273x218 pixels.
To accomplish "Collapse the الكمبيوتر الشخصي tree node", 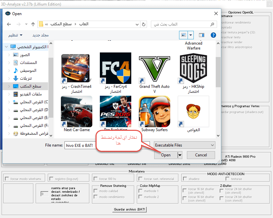I will tap(7, 47).
